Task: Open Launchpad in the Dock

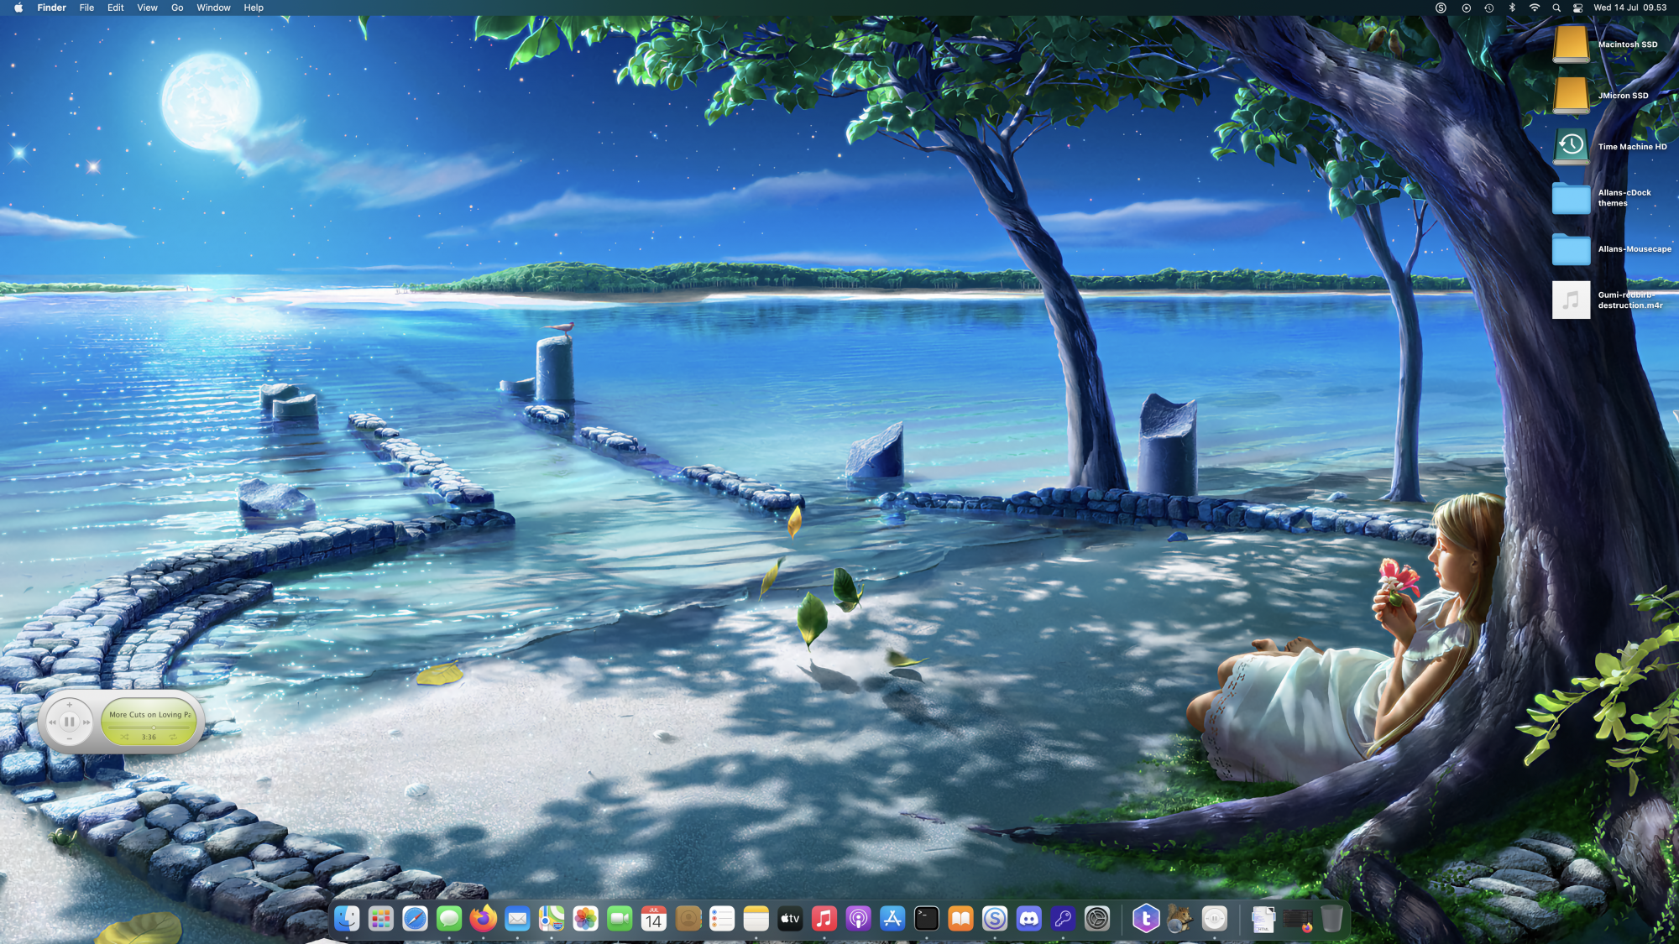Action: (381, 919)
